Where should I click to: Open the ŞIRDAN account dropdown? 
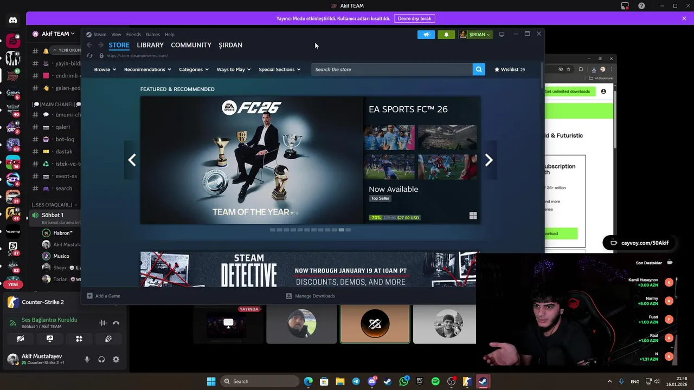(x=475, y=35)
